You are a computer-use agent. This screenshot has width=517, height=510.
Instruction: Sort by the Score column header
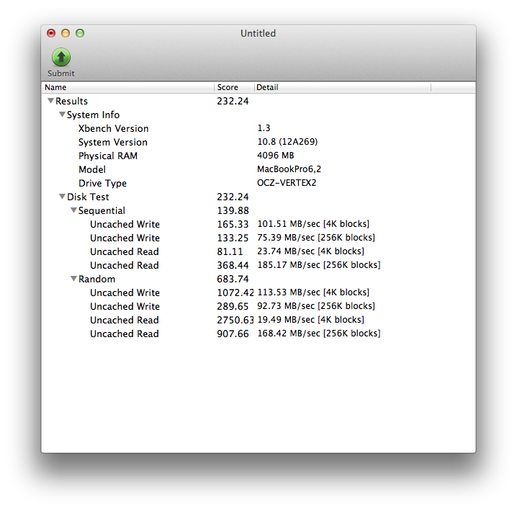tap(235, 87)
